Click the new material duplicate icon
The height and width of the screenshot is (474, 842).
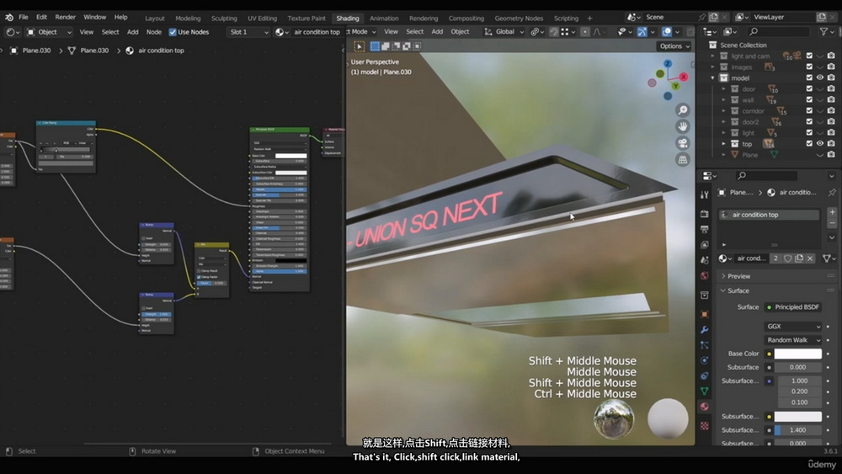point(799,258)
